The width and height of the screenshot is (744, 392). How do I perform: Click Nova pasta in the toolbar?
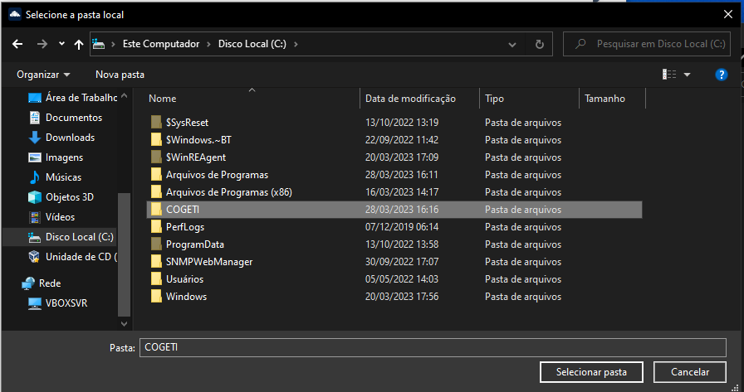click(120, 75)
